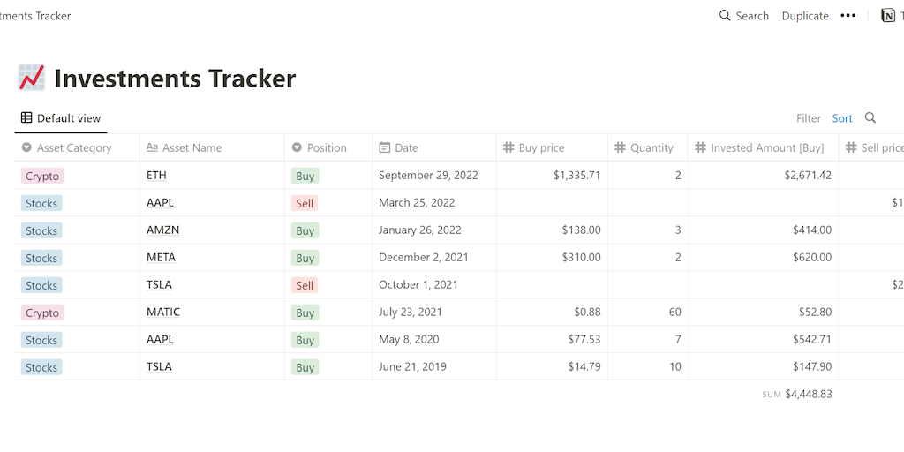Click the chart emoji page icon

(32, 78)
